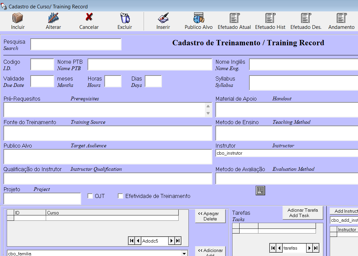Open the Efetuado Hist report
Screen dimensions: 358x256
point(270,18)
